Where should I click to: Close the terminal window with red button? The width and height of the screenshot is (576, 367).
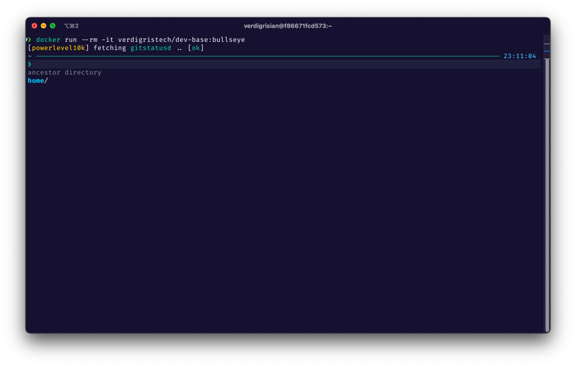click(x=34, y=26)
